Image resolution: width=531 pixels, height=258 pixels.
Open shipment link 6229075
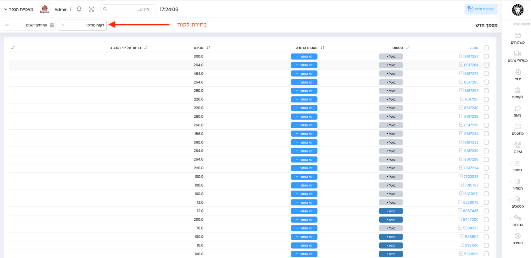[x=471, y=202]
